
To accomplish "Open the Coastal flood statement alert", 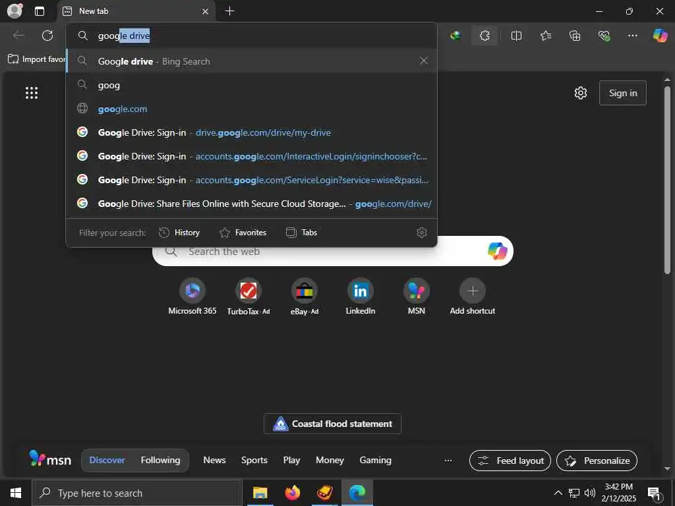I will pos(332,424).
